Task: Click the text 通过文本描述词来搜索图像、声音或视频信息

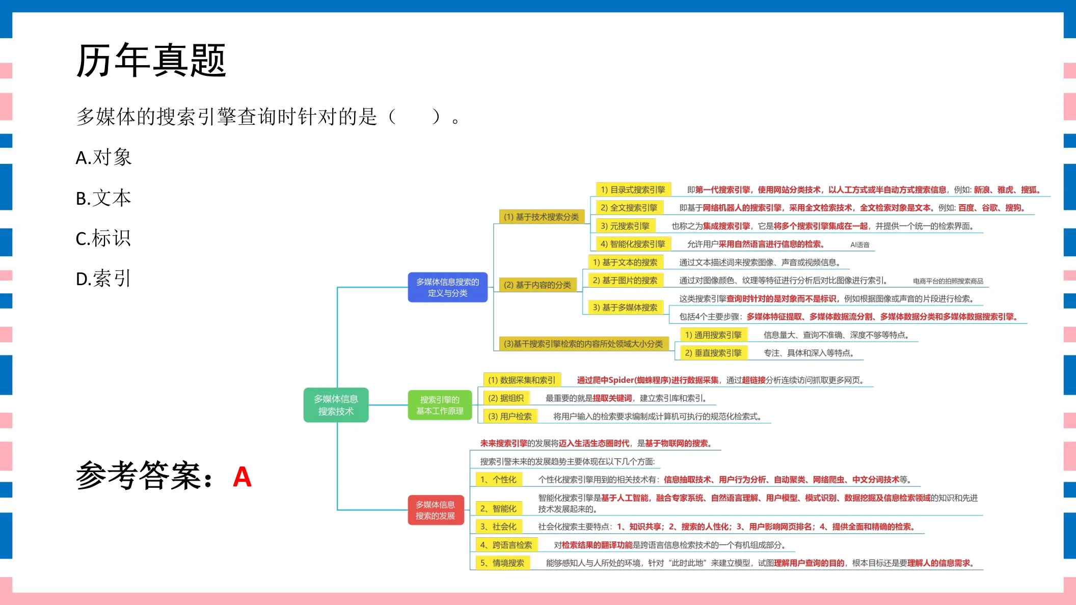Action: coord(760,262)
